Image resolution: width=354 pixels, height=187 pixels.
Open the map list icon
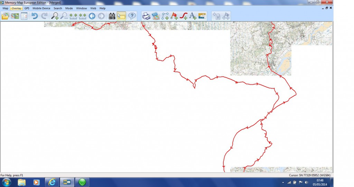pyautogui.click(x=15, y=16)
